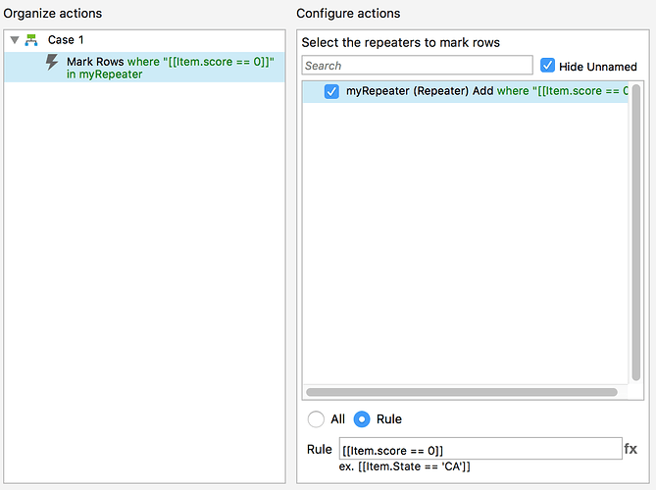Click the Case 1 condition tree icon
Screen dimensions: 656x490
pyautogui.click(x=32, y=40)
